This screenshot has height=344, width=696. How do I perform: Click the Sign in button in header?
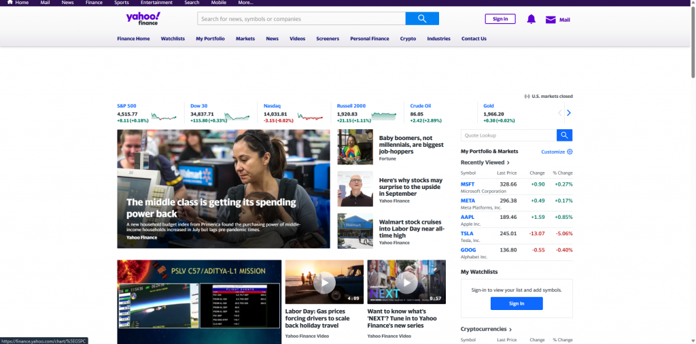(500, 18)
